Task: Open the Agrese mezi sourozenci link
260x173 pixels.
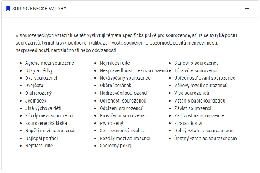Action: click(x=50, y=63)
